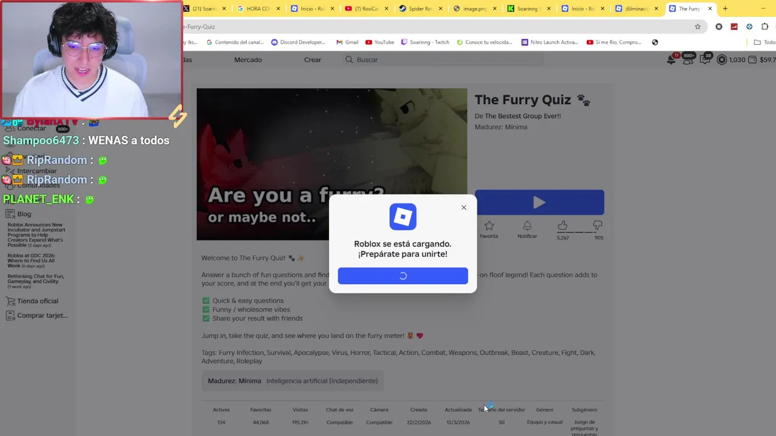Click the streamer webcam overlay

click(x=91, y=59)
